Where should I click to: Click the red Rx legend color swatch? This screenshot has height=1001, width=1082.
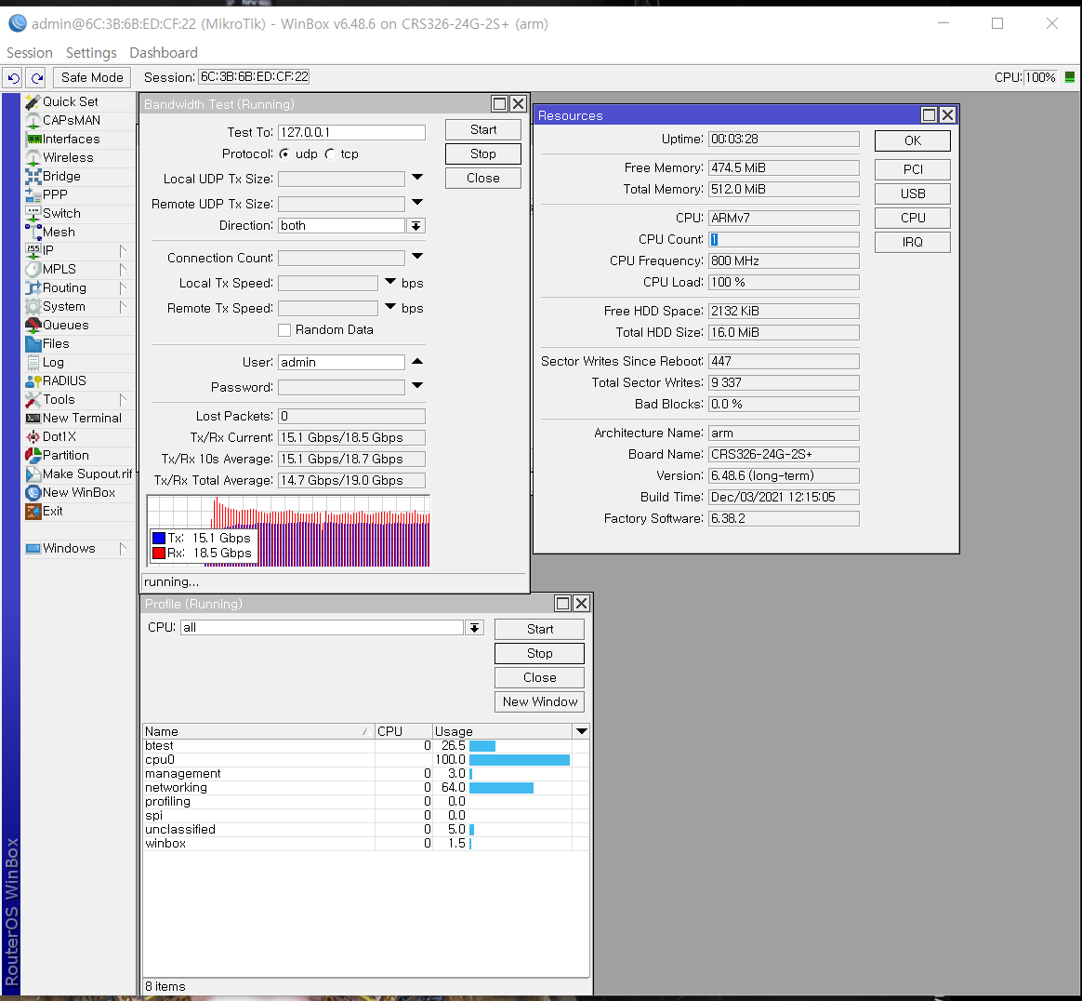pyautogui.click(x=159, y=554)
